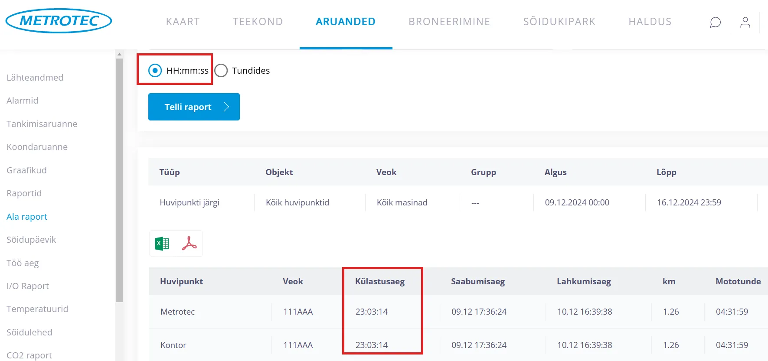
Task: Open the Sõidukipark menu
Action: [559, 22]
